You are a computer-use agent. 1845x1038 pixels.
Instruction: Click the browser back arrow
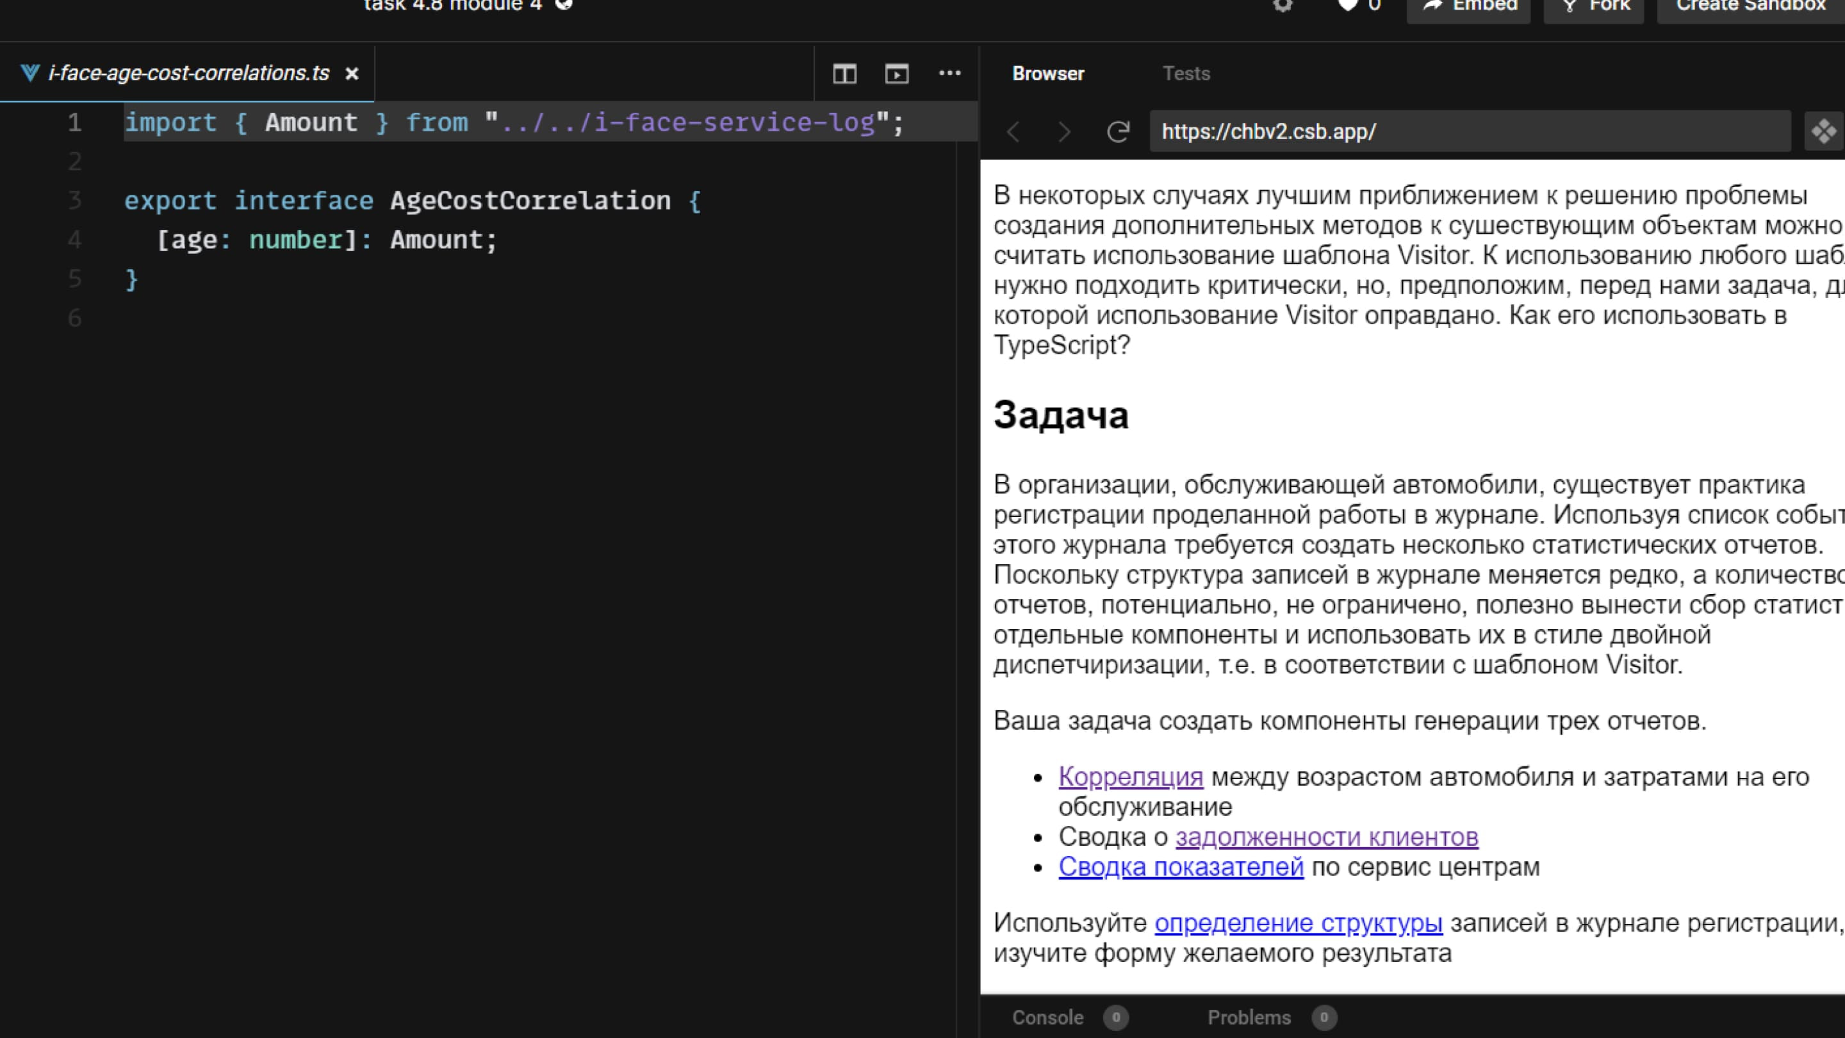pos(1013,132)
